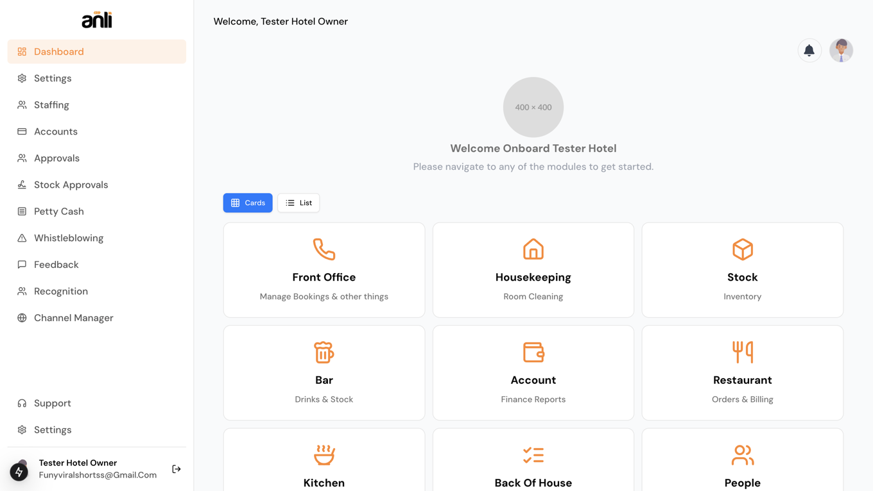873x491 pixels.
Task: Click the 'Room Cleaning' description
Action: pyautogui.click(x=533, y=297)
